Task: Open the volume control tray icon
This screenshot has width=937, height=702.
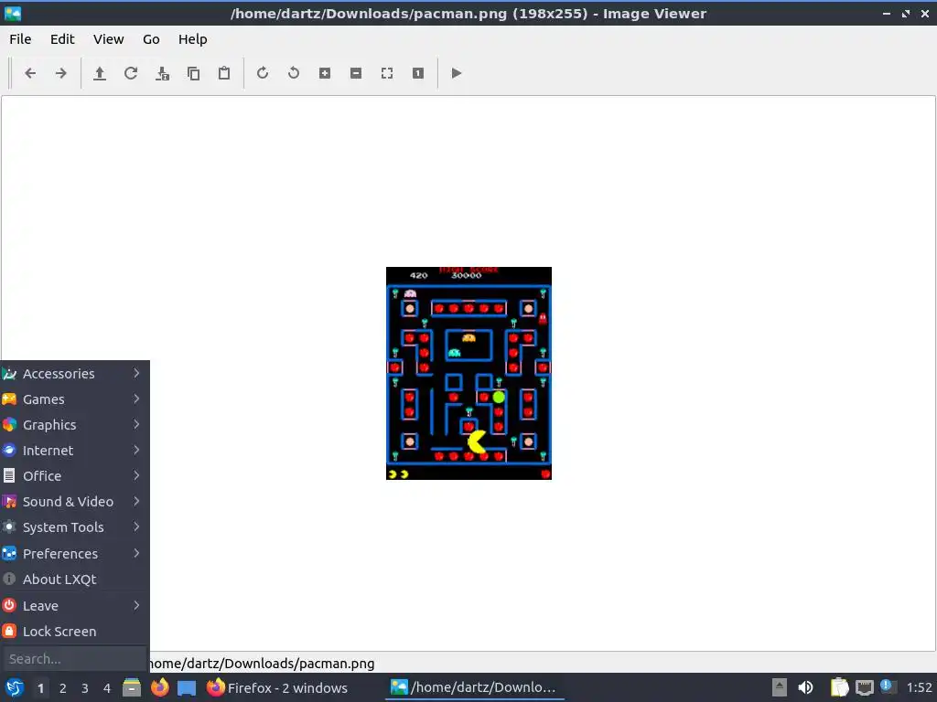Action: point(805,687)
